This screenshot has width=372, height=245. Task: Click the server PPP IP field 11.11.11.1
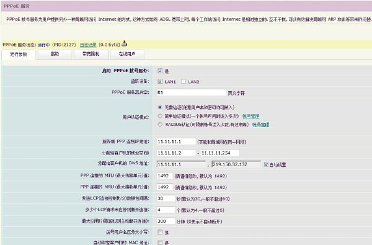pos(176,141)
